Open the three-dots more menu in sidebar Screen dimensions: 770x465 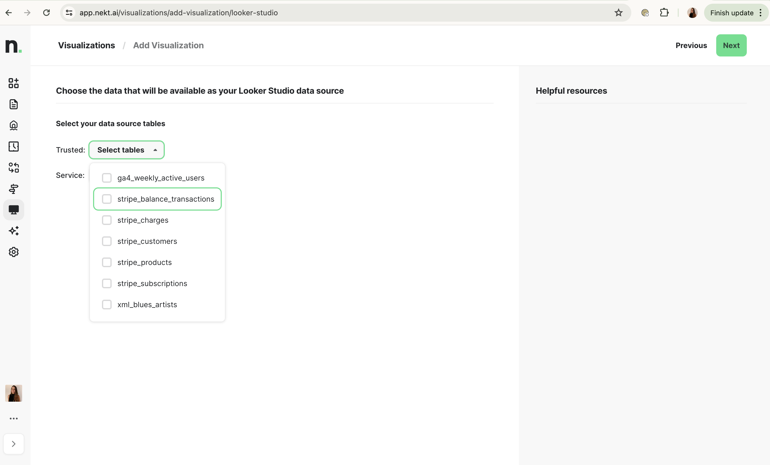tap(13, 418)
